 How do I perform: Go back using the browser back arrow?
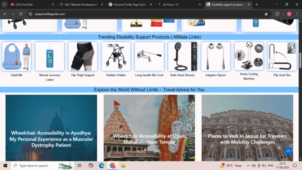point(5,14)
